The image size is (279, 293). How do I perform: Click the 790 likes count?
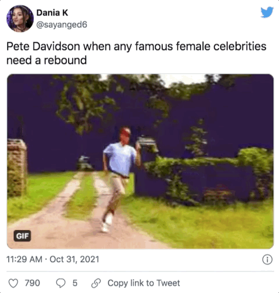[x=33, y=283]
